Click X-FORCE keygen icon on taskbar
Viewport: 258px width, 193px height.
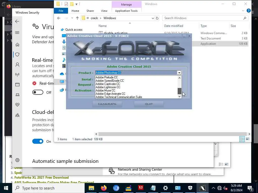(x=202, y=188)
